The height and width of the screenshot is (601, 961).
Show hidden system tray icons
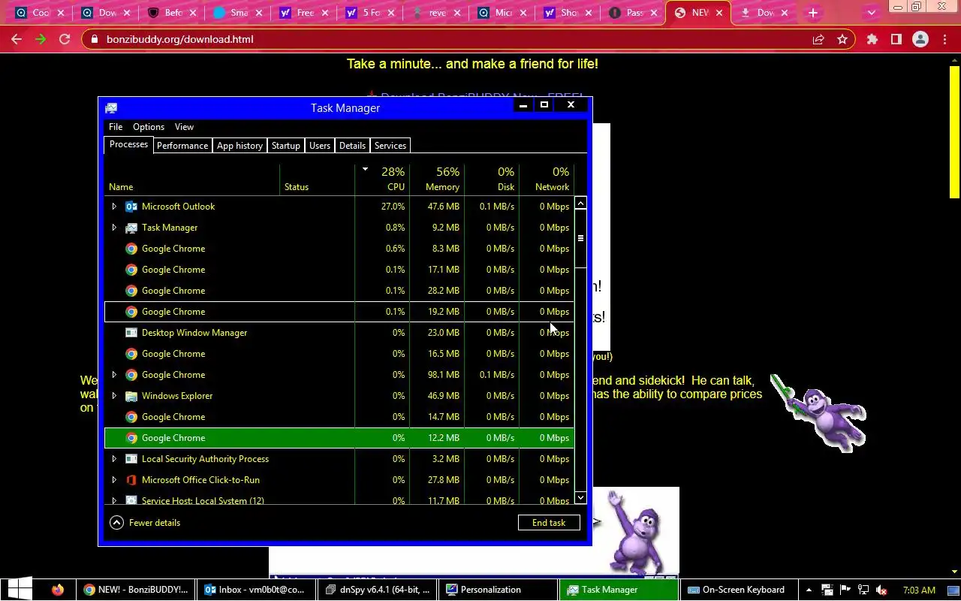[x=810, y=590]
